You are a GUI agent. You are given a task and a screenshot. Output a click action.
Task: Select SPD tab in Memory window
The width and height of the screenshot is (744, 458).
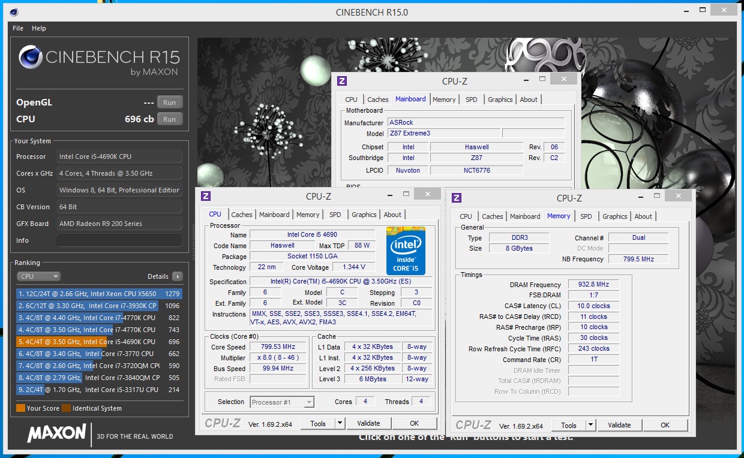586,216
